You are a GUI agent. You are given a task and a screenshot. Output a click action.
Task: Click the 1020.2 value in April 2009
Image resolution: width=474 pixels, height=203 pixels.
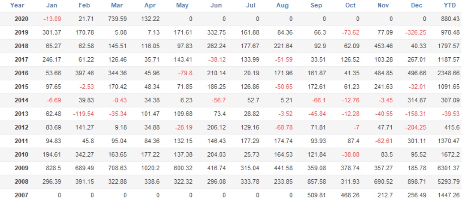tap(150, 168)
